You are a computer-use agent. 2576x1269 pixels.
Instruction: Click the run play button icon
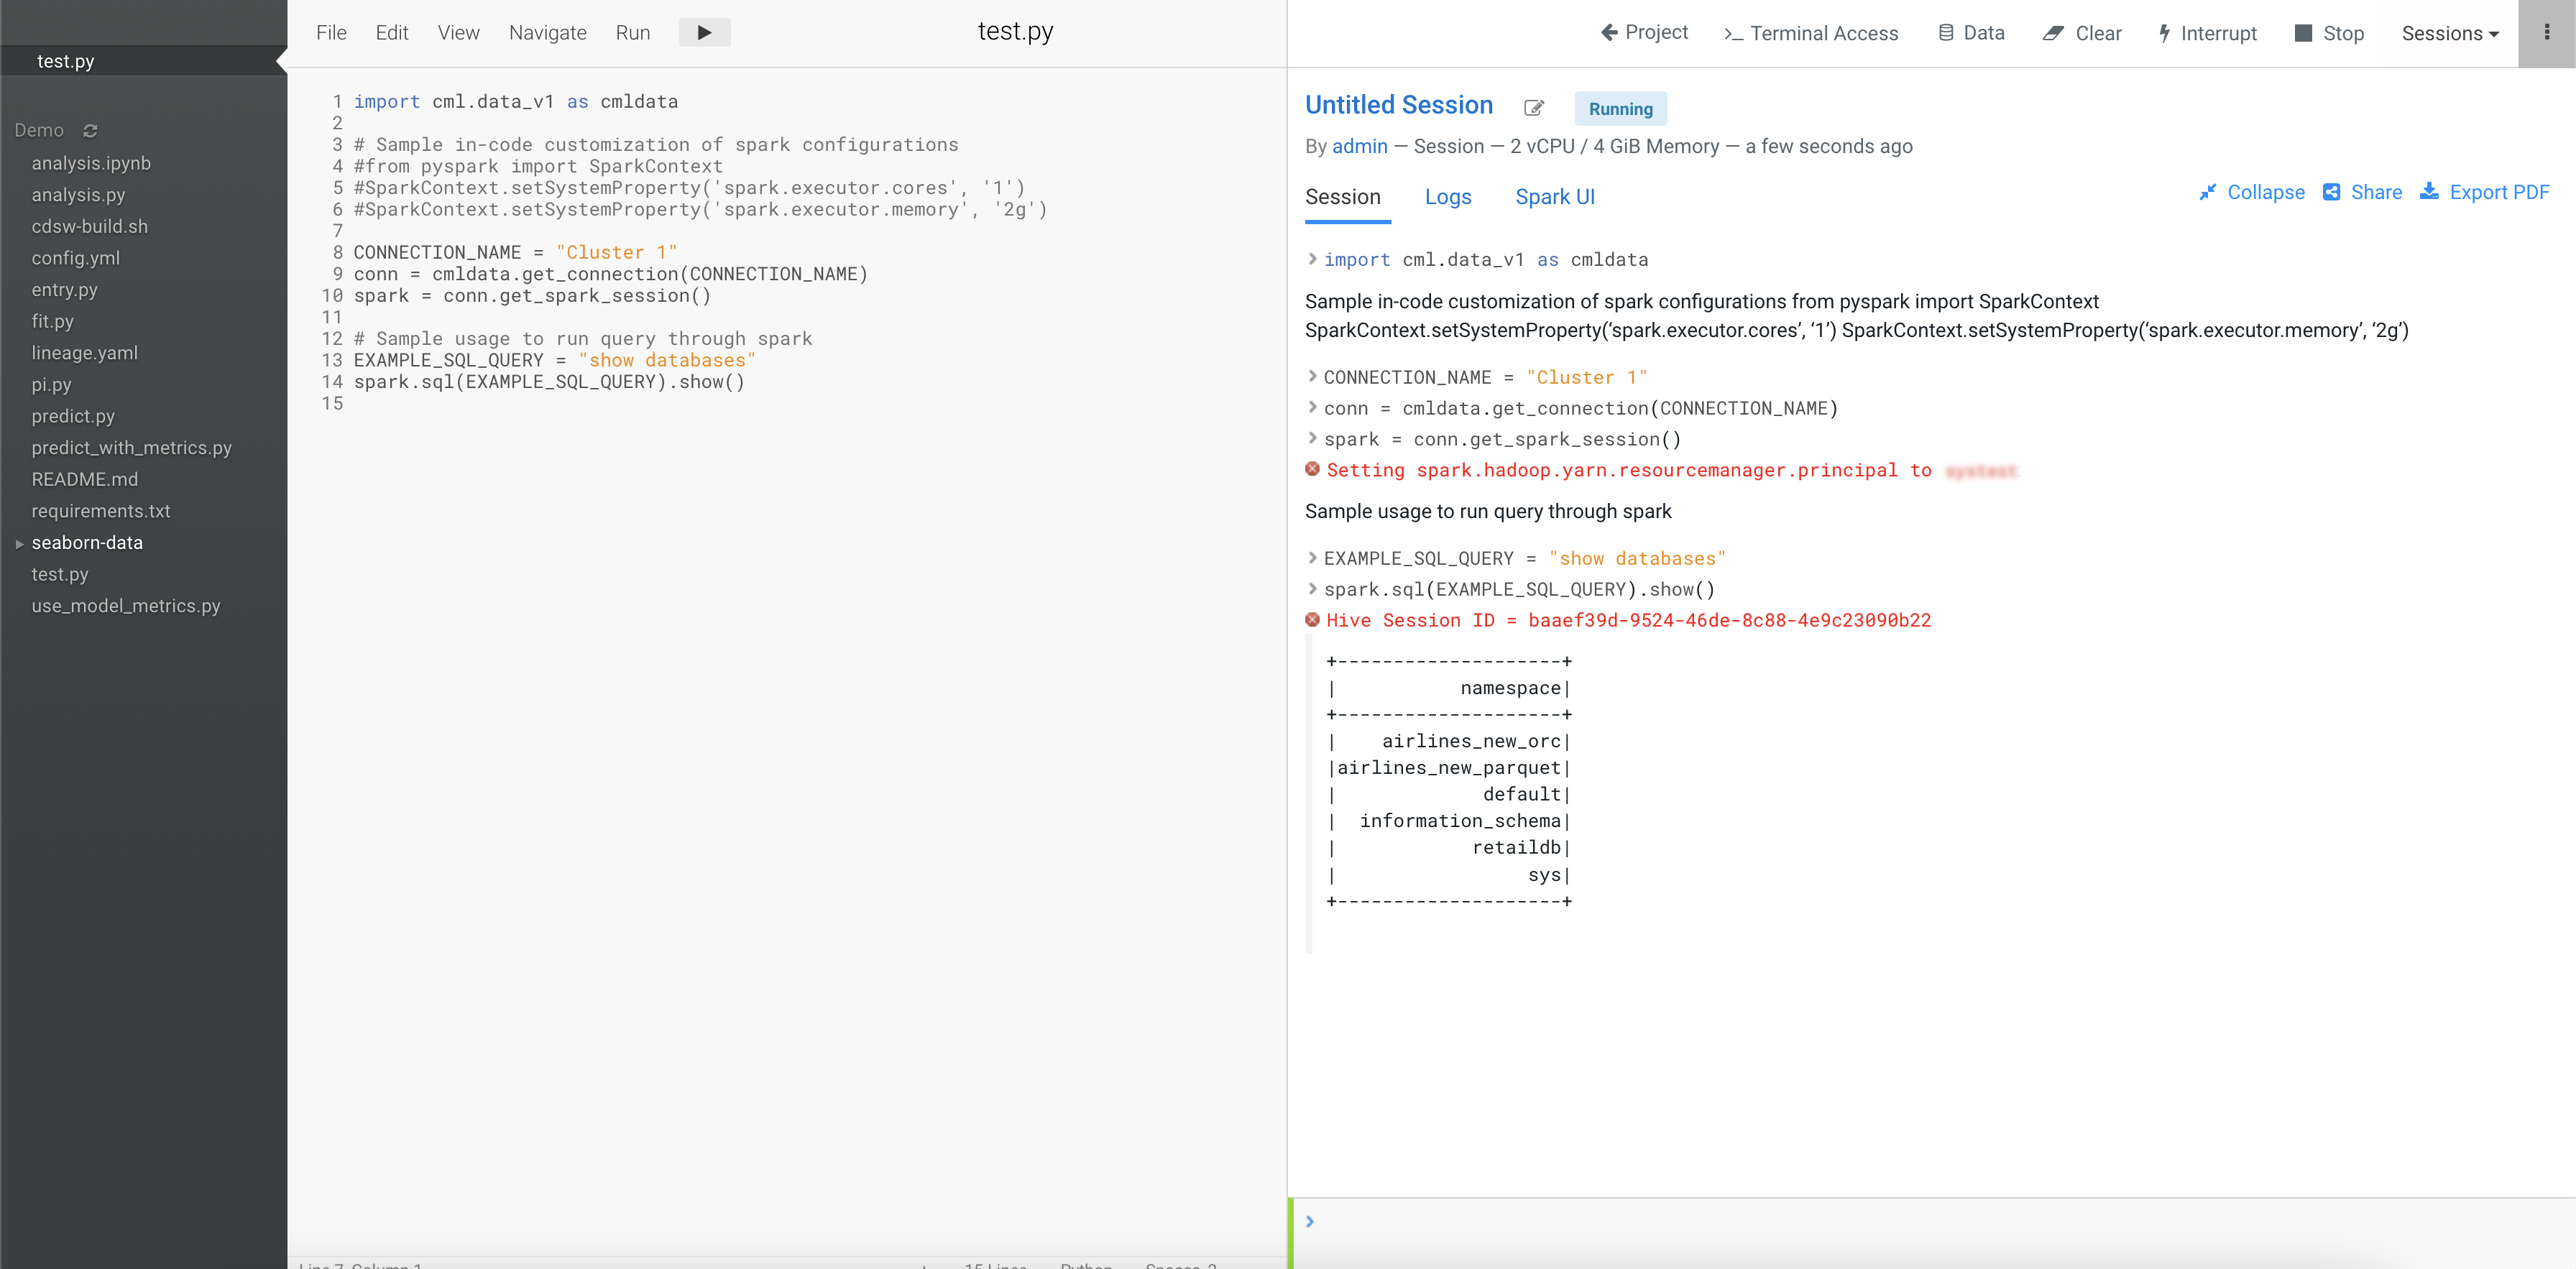point(704,33)
